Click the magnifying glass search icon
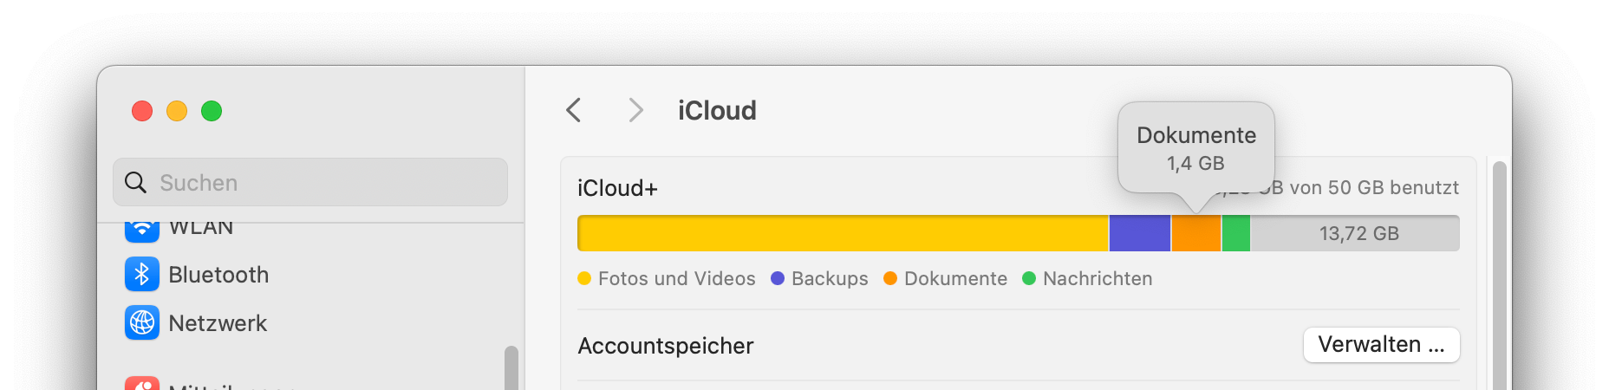This screenshot has width=1609, height=390. tap(136, 182)
